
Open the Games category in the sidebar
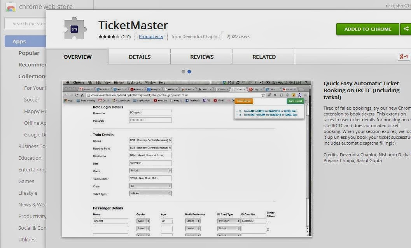pos(26,182)
